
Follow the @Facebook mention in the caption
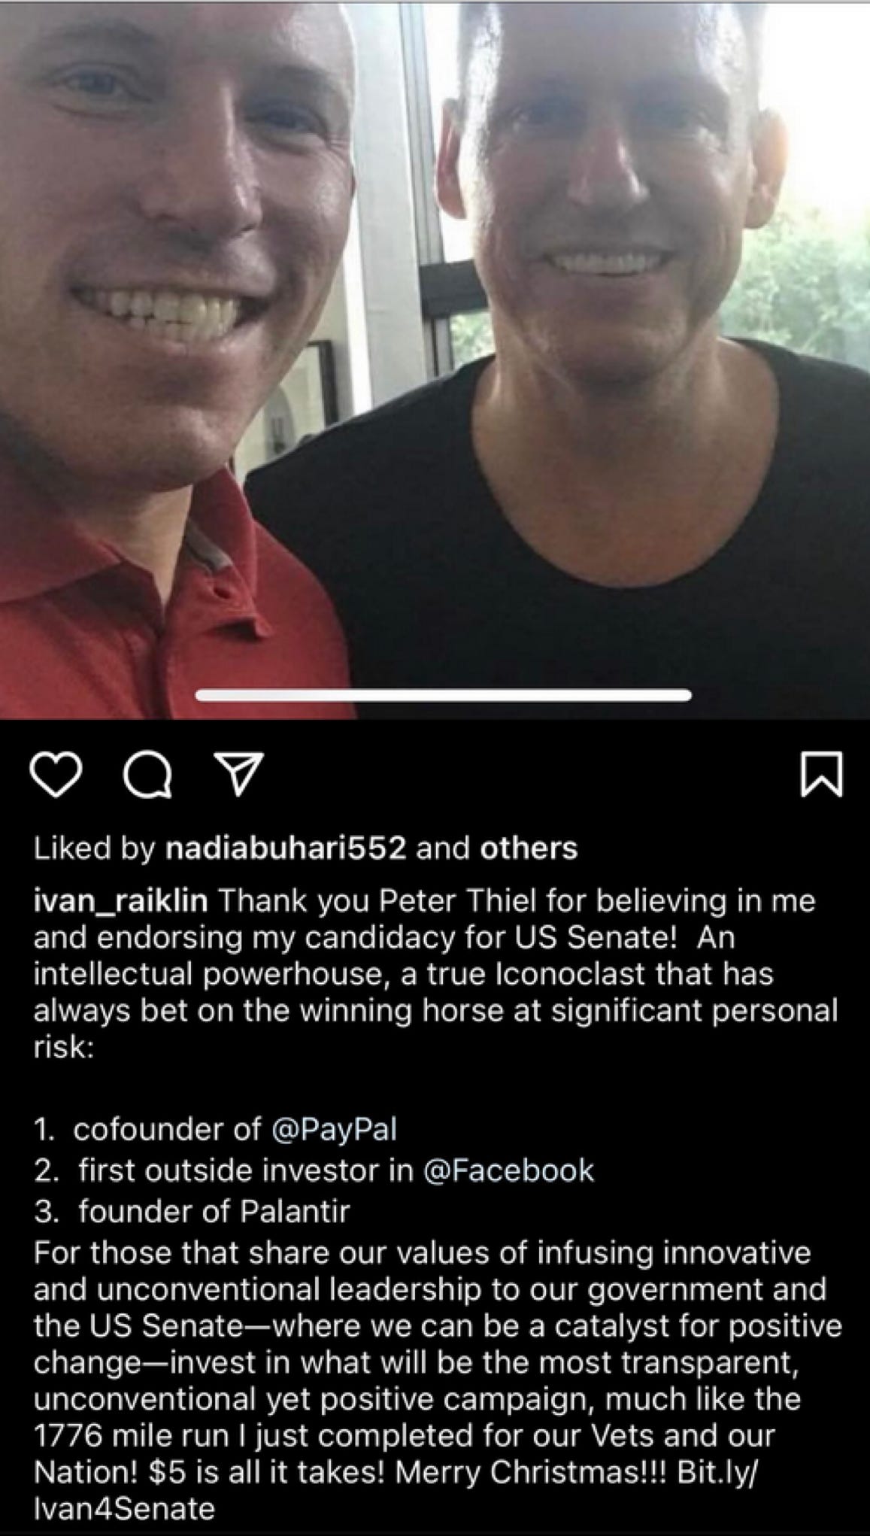pyautogui.click(x=509, y=1170)
